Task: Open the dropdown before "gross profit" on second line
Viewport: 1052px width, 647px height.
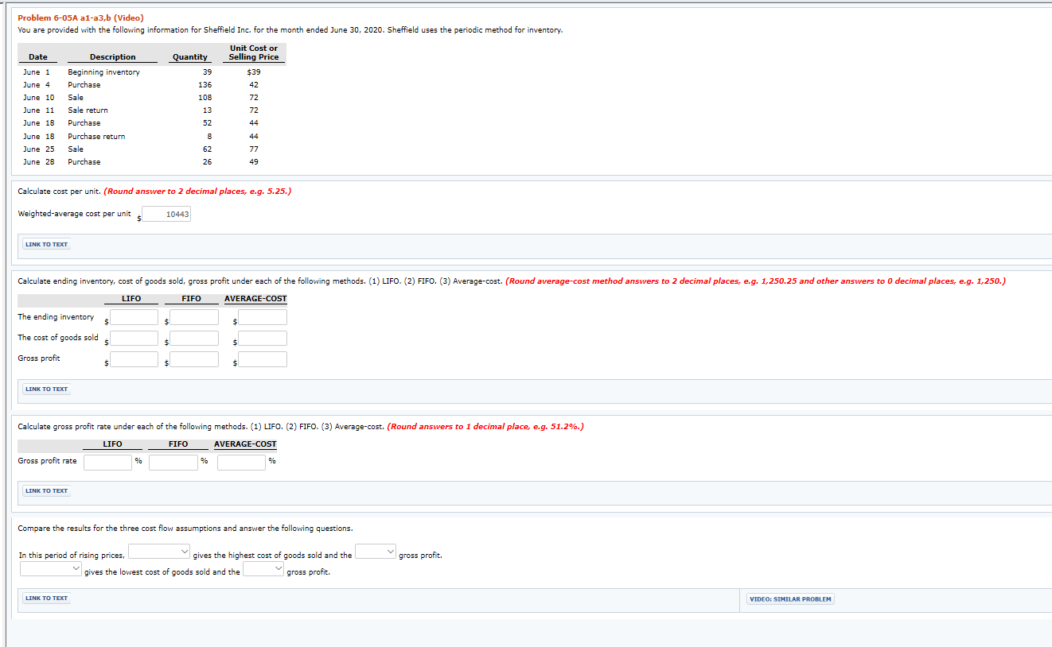Action: click(263, 568)
